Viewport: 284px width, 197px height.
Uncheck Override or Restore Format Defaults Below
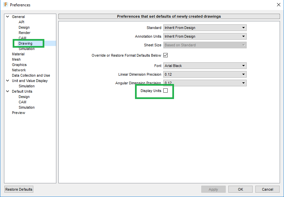(166, 55)
